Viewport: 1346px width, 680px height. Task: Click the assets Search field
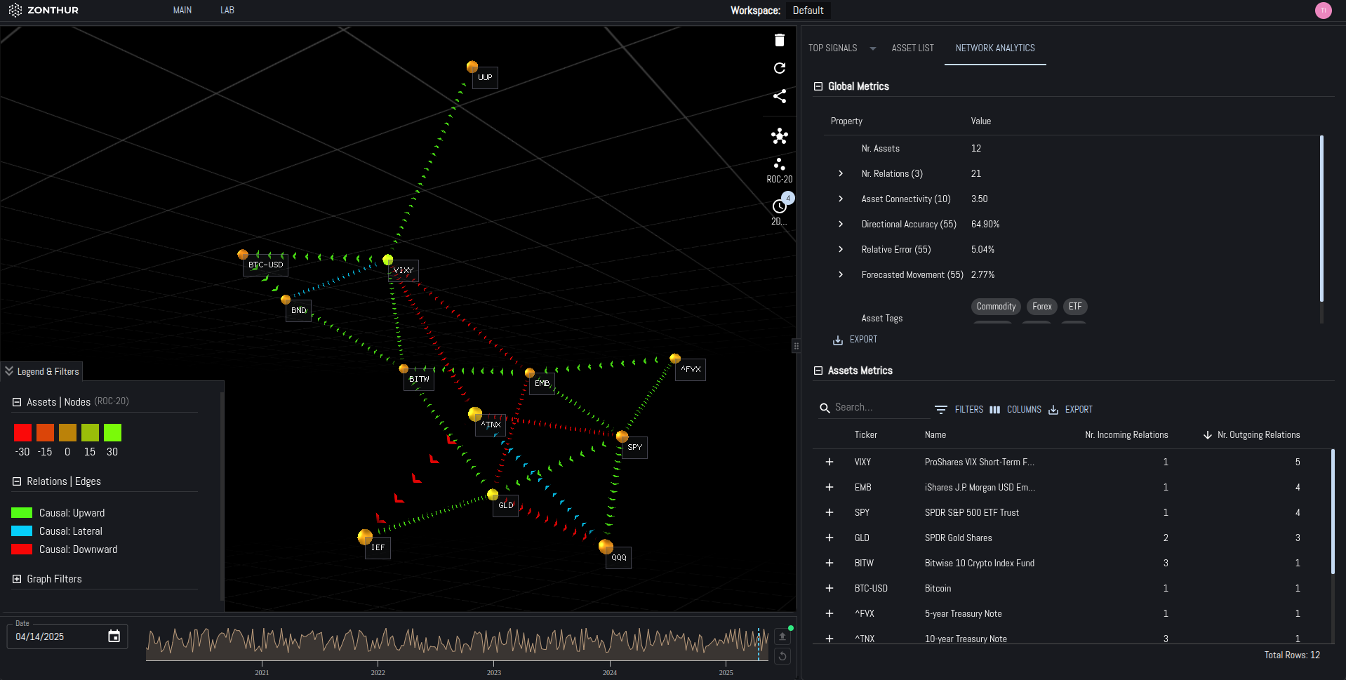(x=874, y=408)
